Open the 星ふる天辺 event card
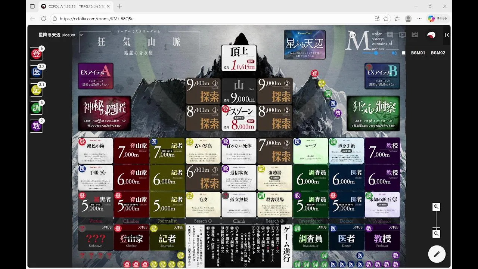 (x=305, y=44)
